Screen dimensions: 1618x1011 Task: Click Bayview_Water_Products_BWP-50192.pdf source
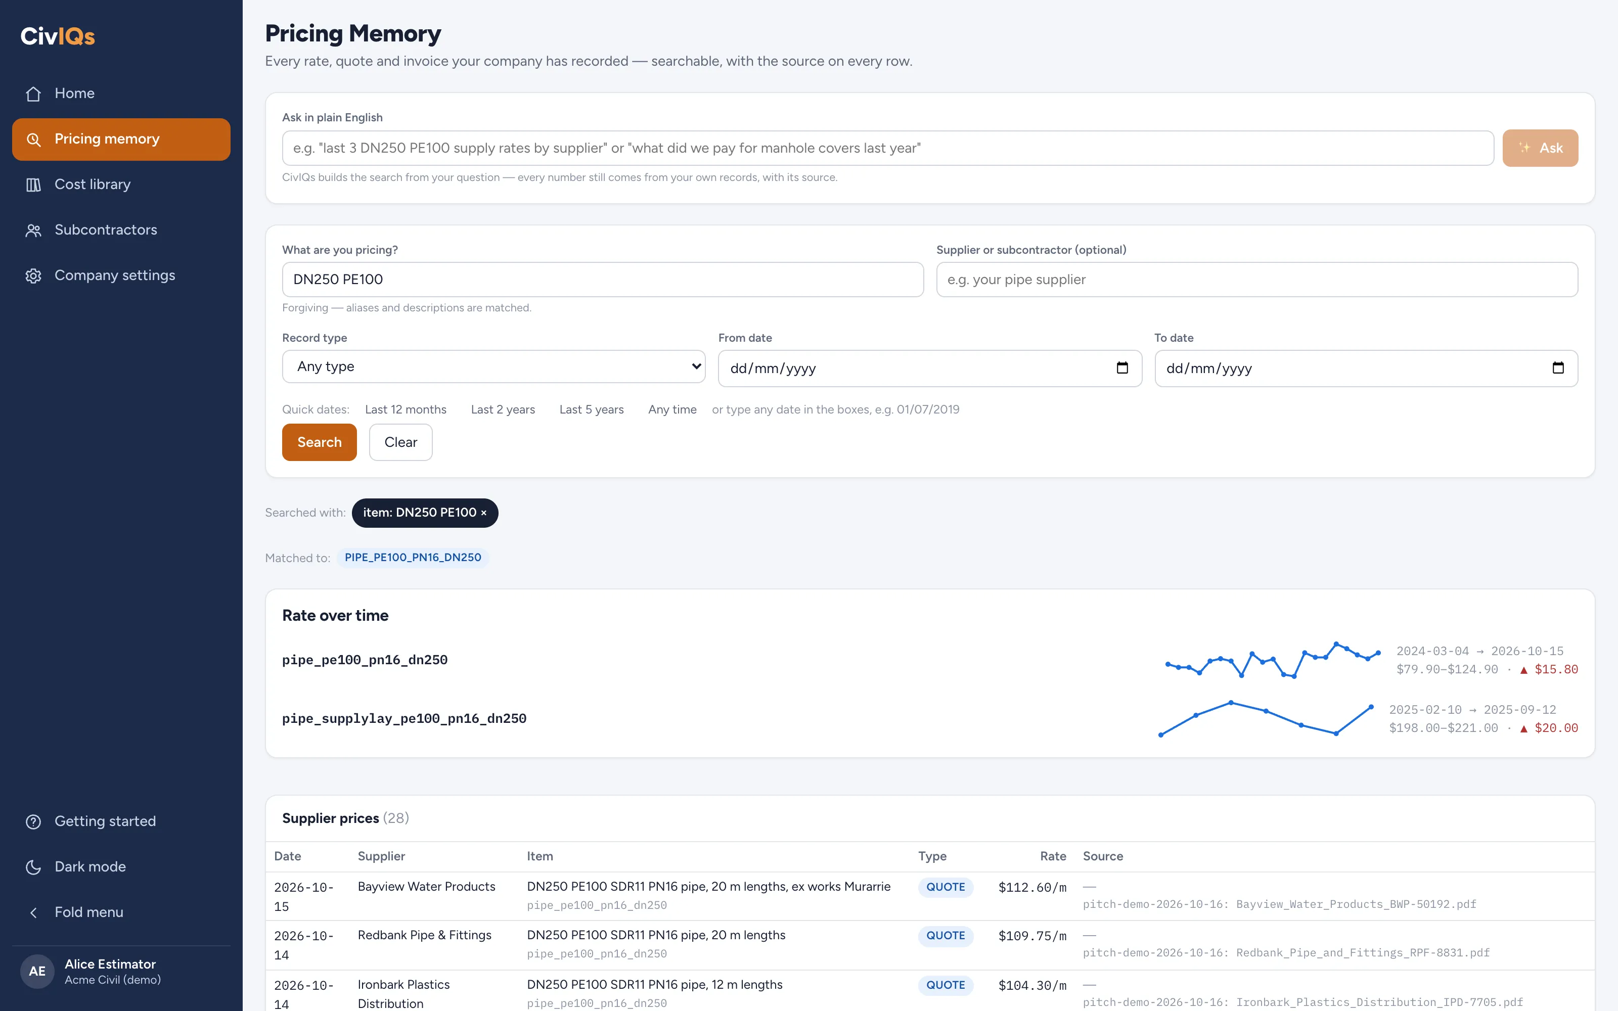[1355, 905]
